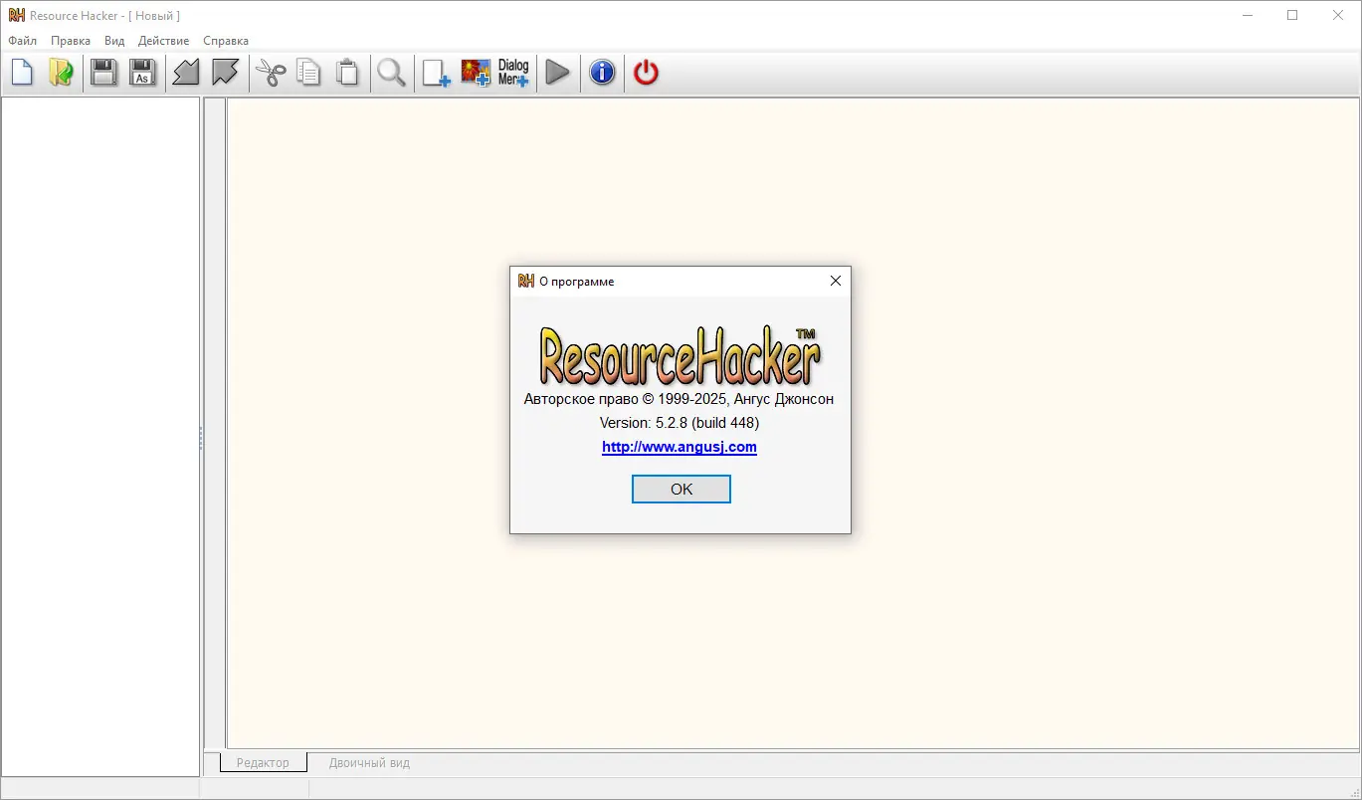This screenshot has width=1362, height=800.
Task: Paste using the clipboard toolbar icon
Action: (x=348, y=73)
